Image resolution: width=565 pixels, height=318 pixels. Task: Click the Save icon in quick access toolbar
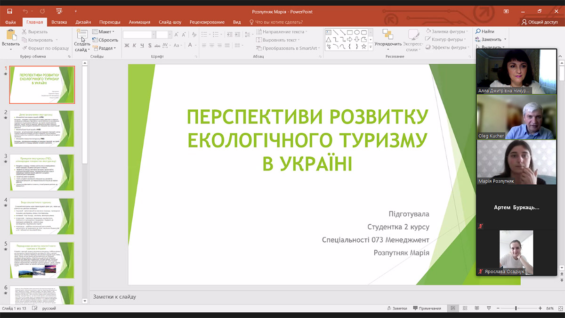click(x=11, y=12)
